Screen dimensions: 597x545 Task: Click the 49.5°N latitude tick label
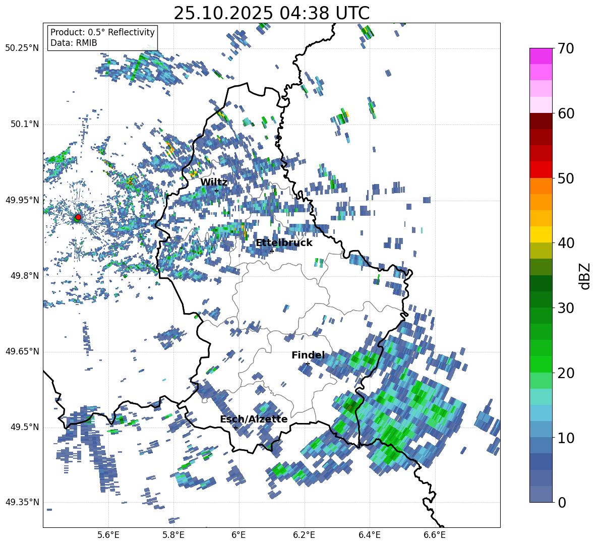tap(24, 427)
